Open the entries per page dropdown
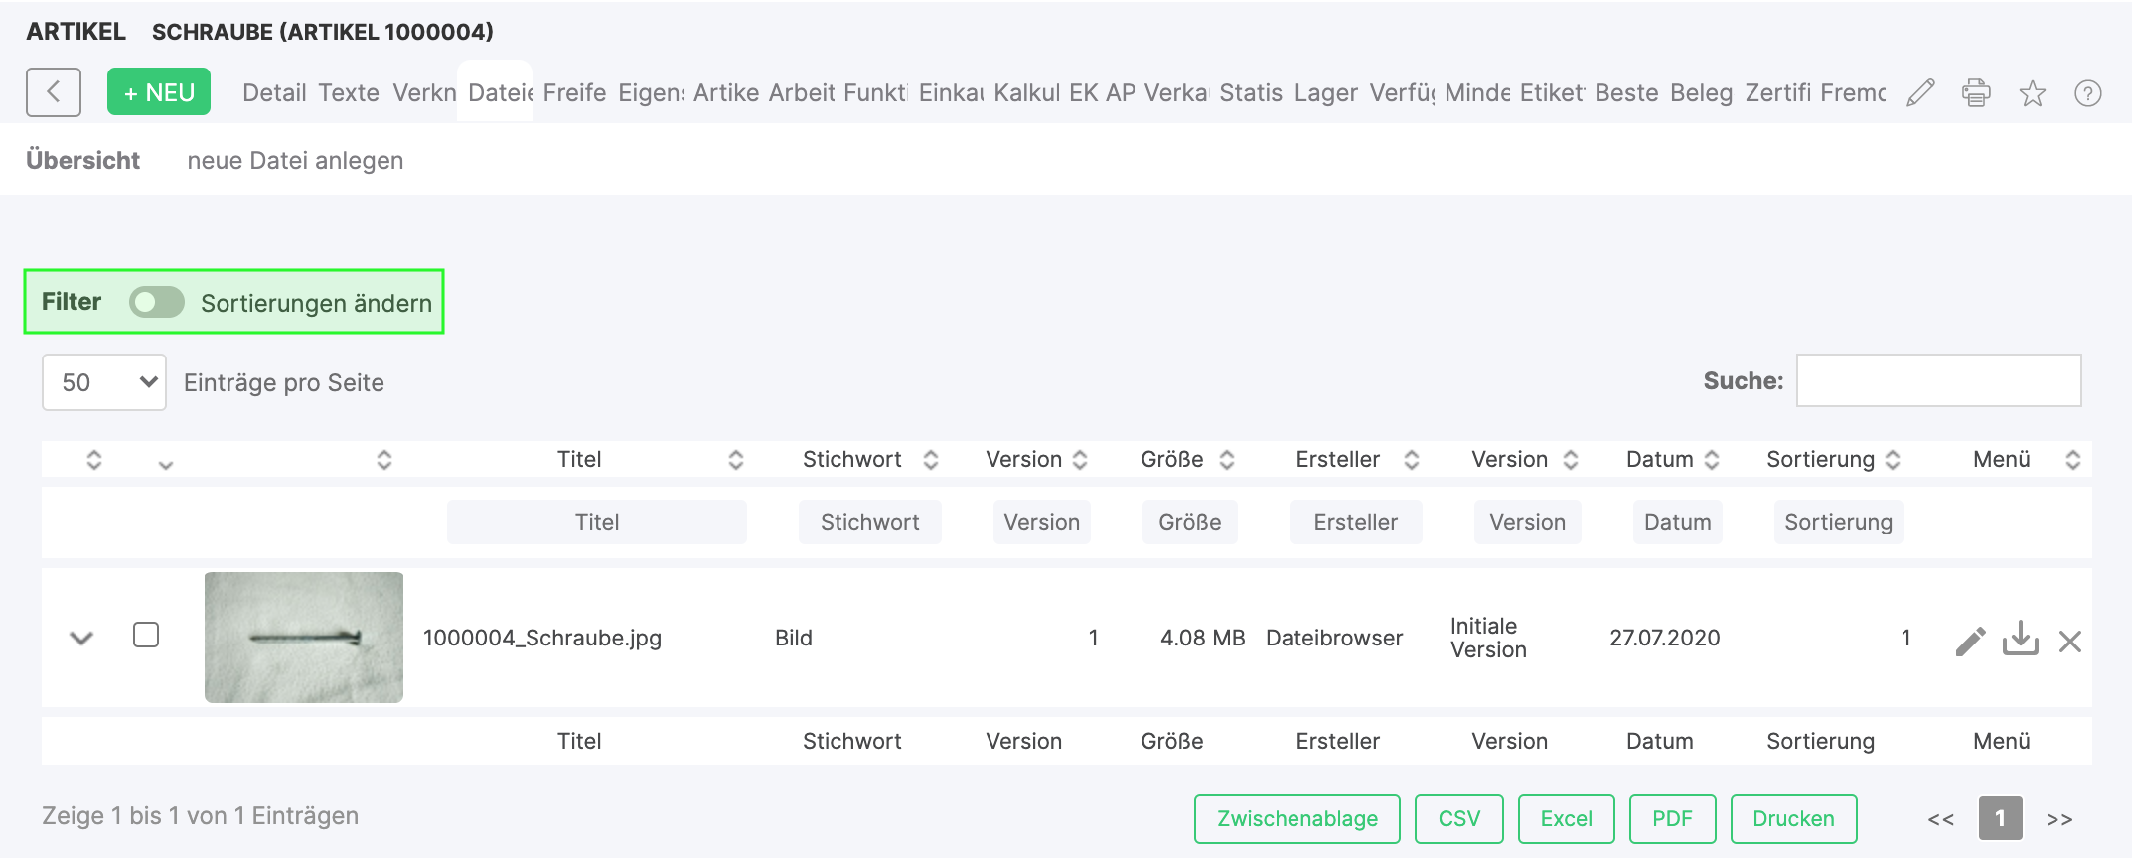The image size is (2132, 858). [104, 382]
